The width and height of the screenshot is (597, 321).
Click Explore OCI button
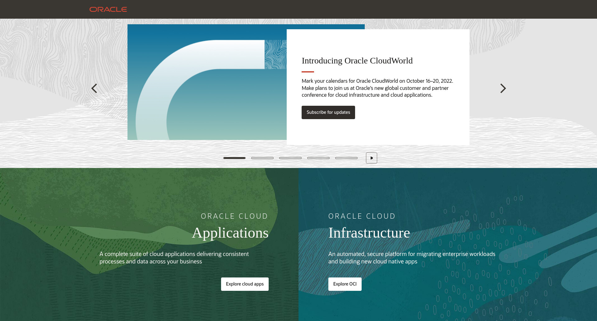click(345, 284)
